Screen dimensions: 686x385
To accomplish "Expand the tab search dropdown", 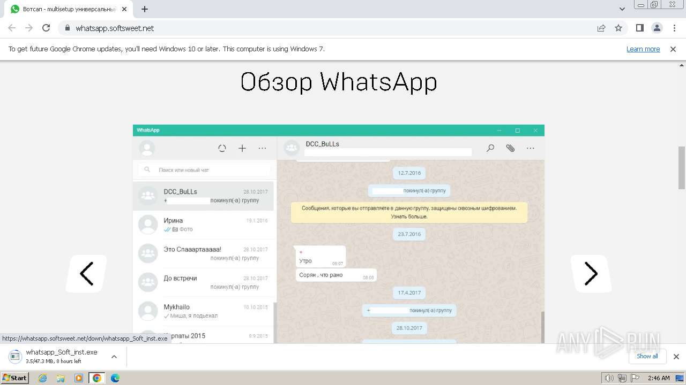I will click(622, 9).
